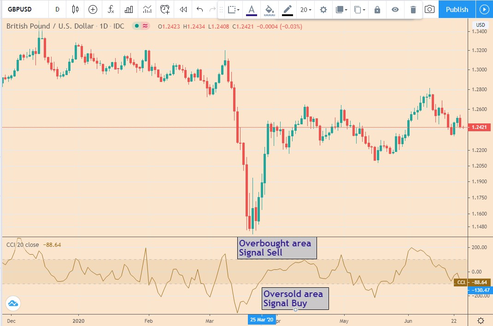Viewport: 493px width, 326px height.
Task: Select the candlestick chart style icon
Action: pos(75,9)
